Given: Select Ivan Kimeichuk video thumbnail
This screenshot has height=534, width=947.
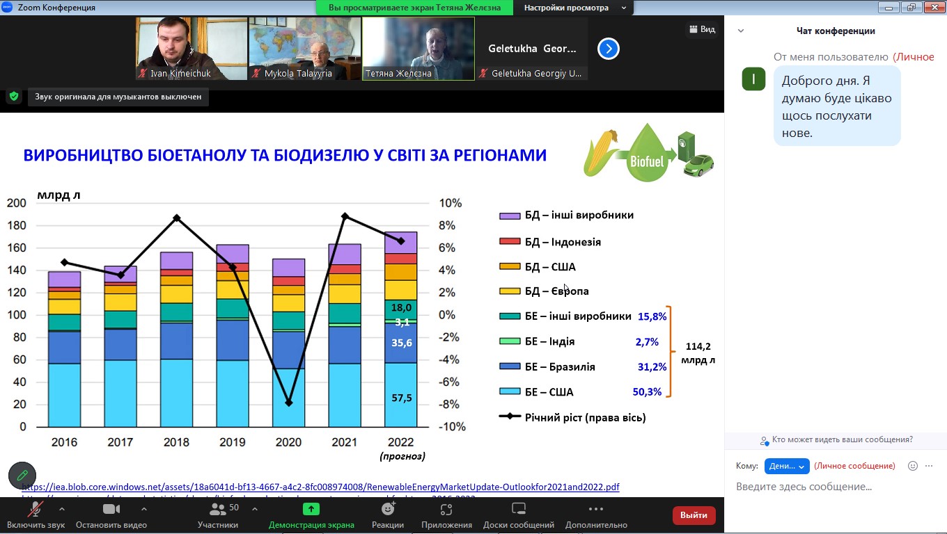Looking at the screenshot, I should pyautogui.click(x=191, y=49).
